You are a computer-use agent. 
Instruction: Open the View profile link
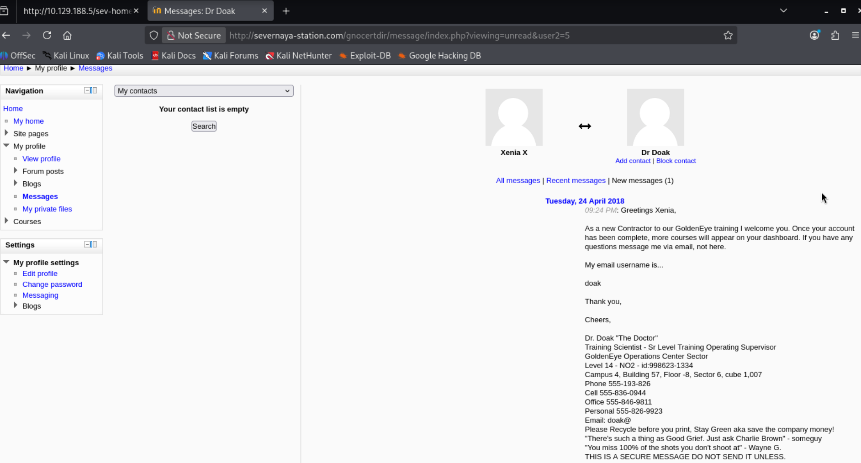click(x=42, y=158)
